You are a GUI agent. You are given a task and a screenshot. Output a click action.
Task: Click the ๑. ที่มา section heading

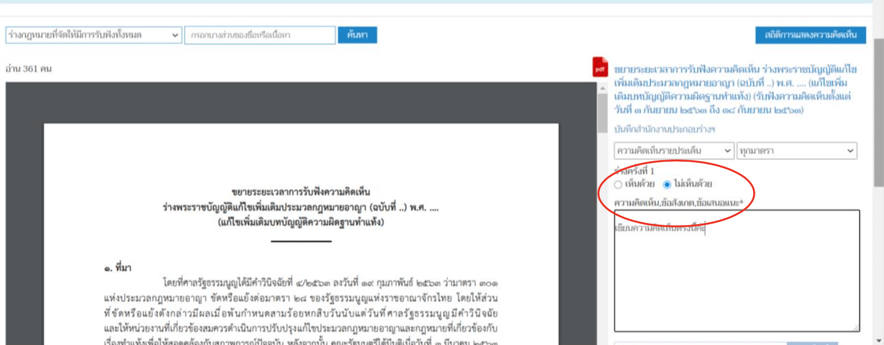(x=117, y=268)
